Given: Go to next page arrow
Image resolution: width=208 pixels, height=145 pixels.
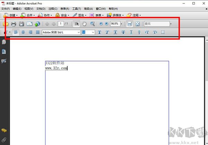Looking at the screenshot, I should point(54,24).
